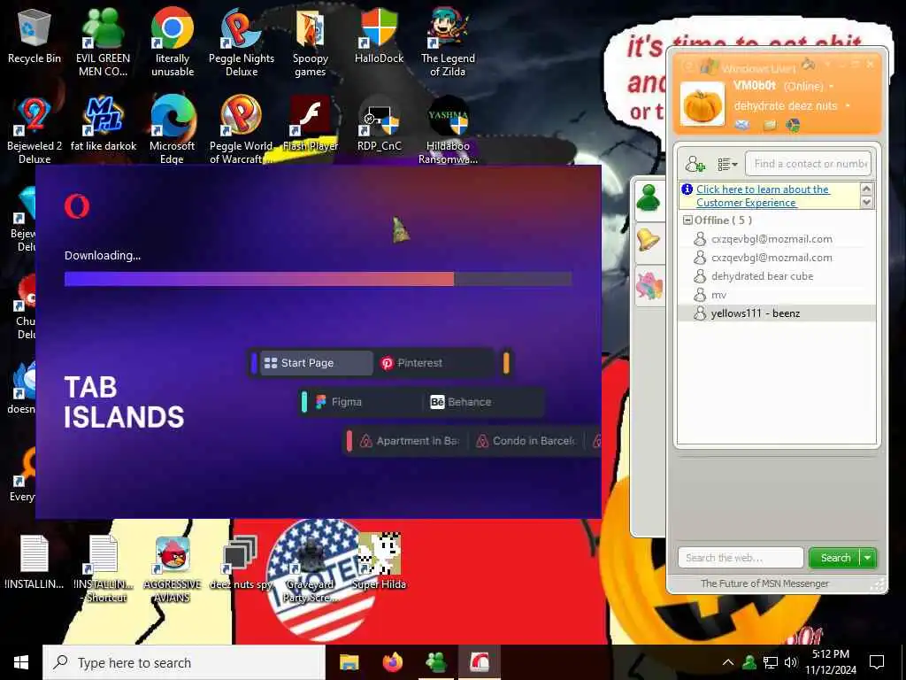
Task: Open the contact list view options dropdown
Action: 727,164
